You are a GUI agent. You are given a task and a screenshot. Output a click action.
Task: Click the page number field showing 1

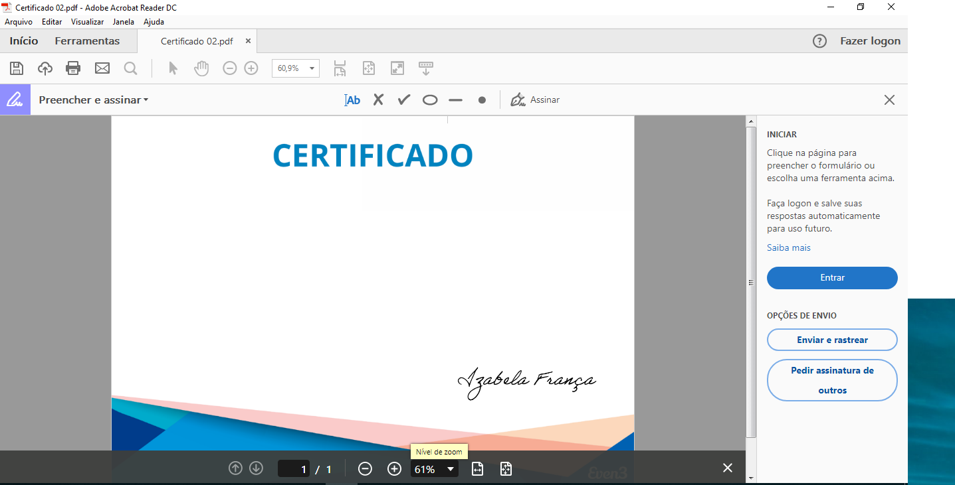(x=294, y=469)
